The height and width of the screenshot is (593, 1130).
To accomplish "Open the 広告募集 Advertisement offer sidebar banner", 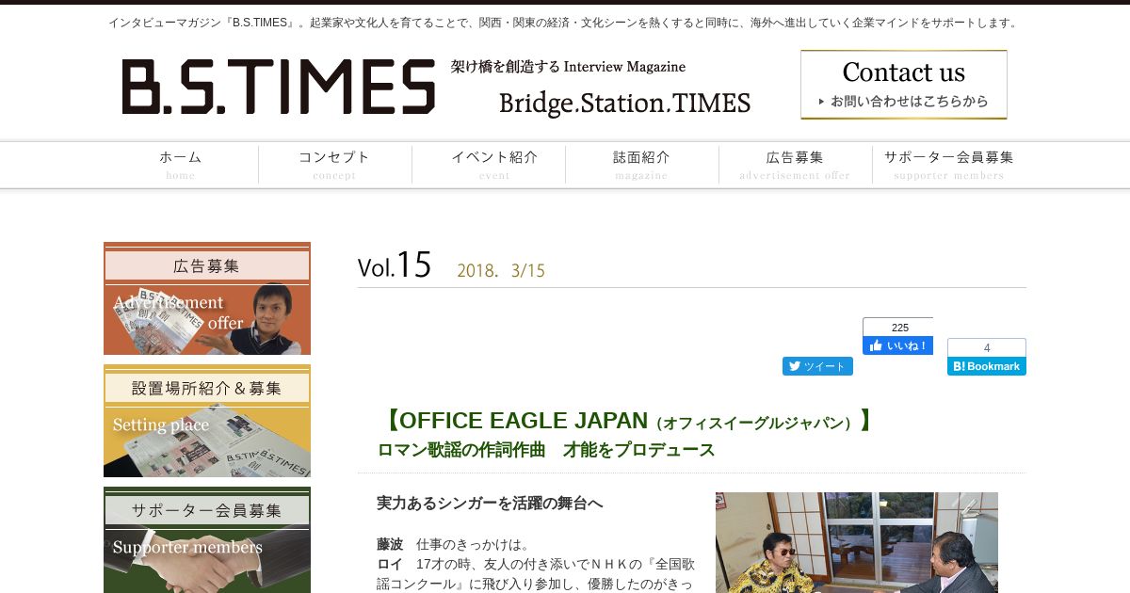I will tap(207, 298).
